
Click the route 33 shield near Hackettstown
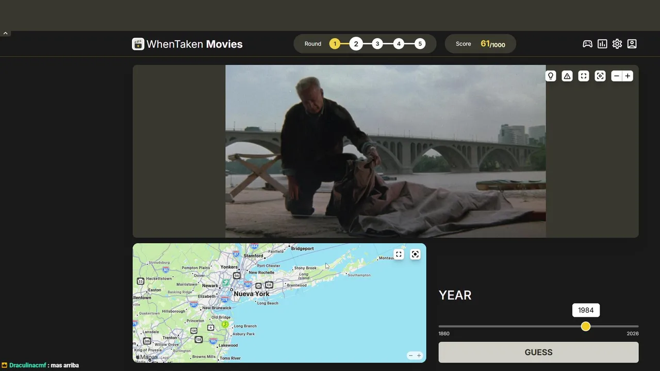140,281
